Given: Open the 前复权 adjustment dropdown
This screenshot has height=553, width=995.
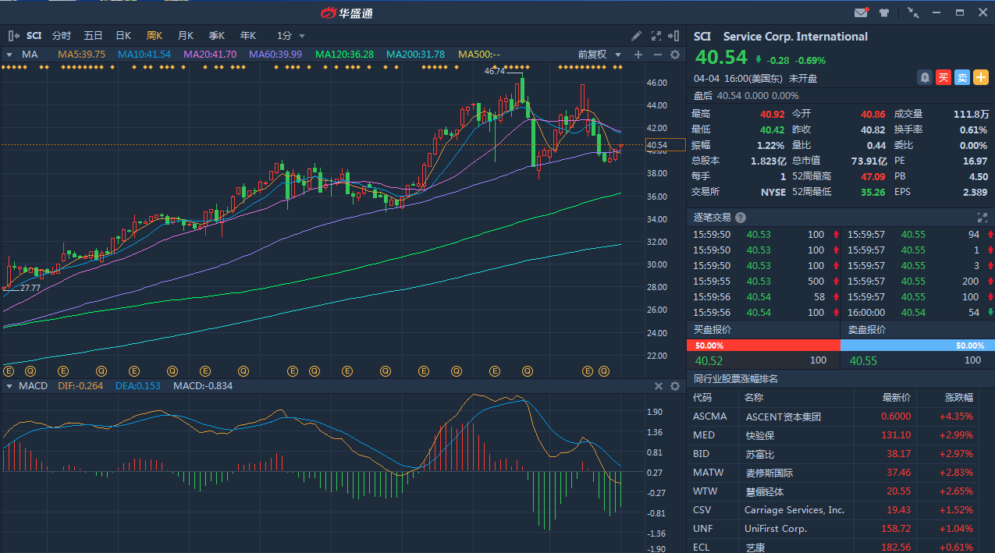Looking at the screenshot, I should click(x=599, y=55).
